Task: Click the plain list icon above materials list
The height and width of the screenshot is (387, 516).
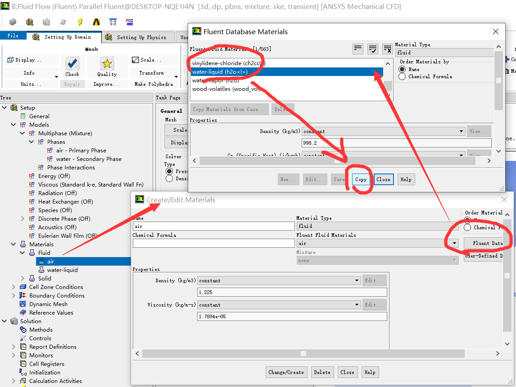Action: 358,49
